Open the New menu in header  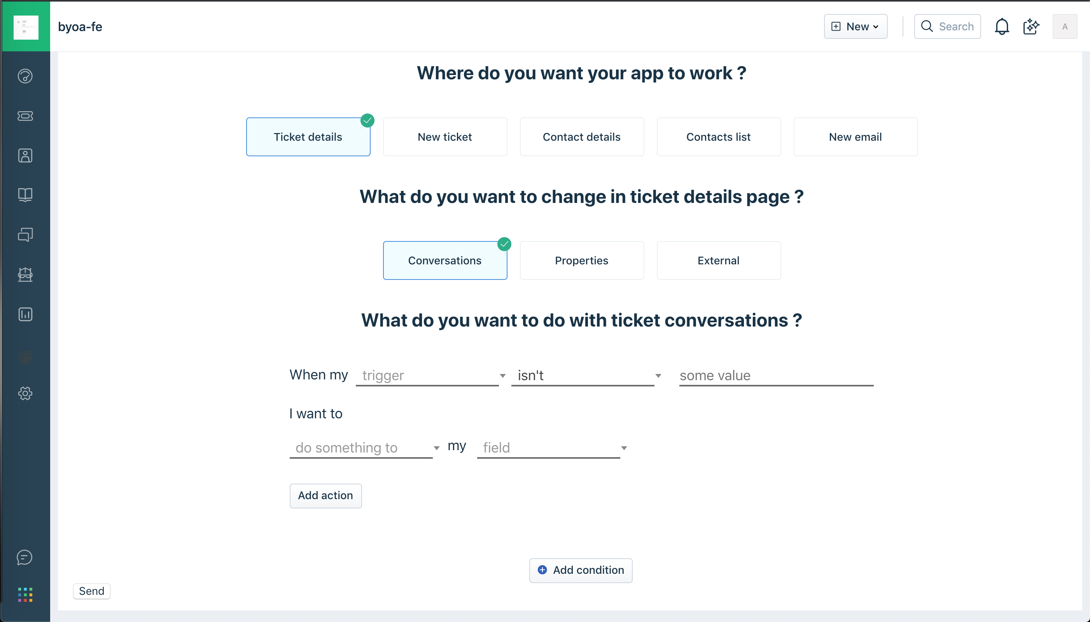[x=856, y=26]
